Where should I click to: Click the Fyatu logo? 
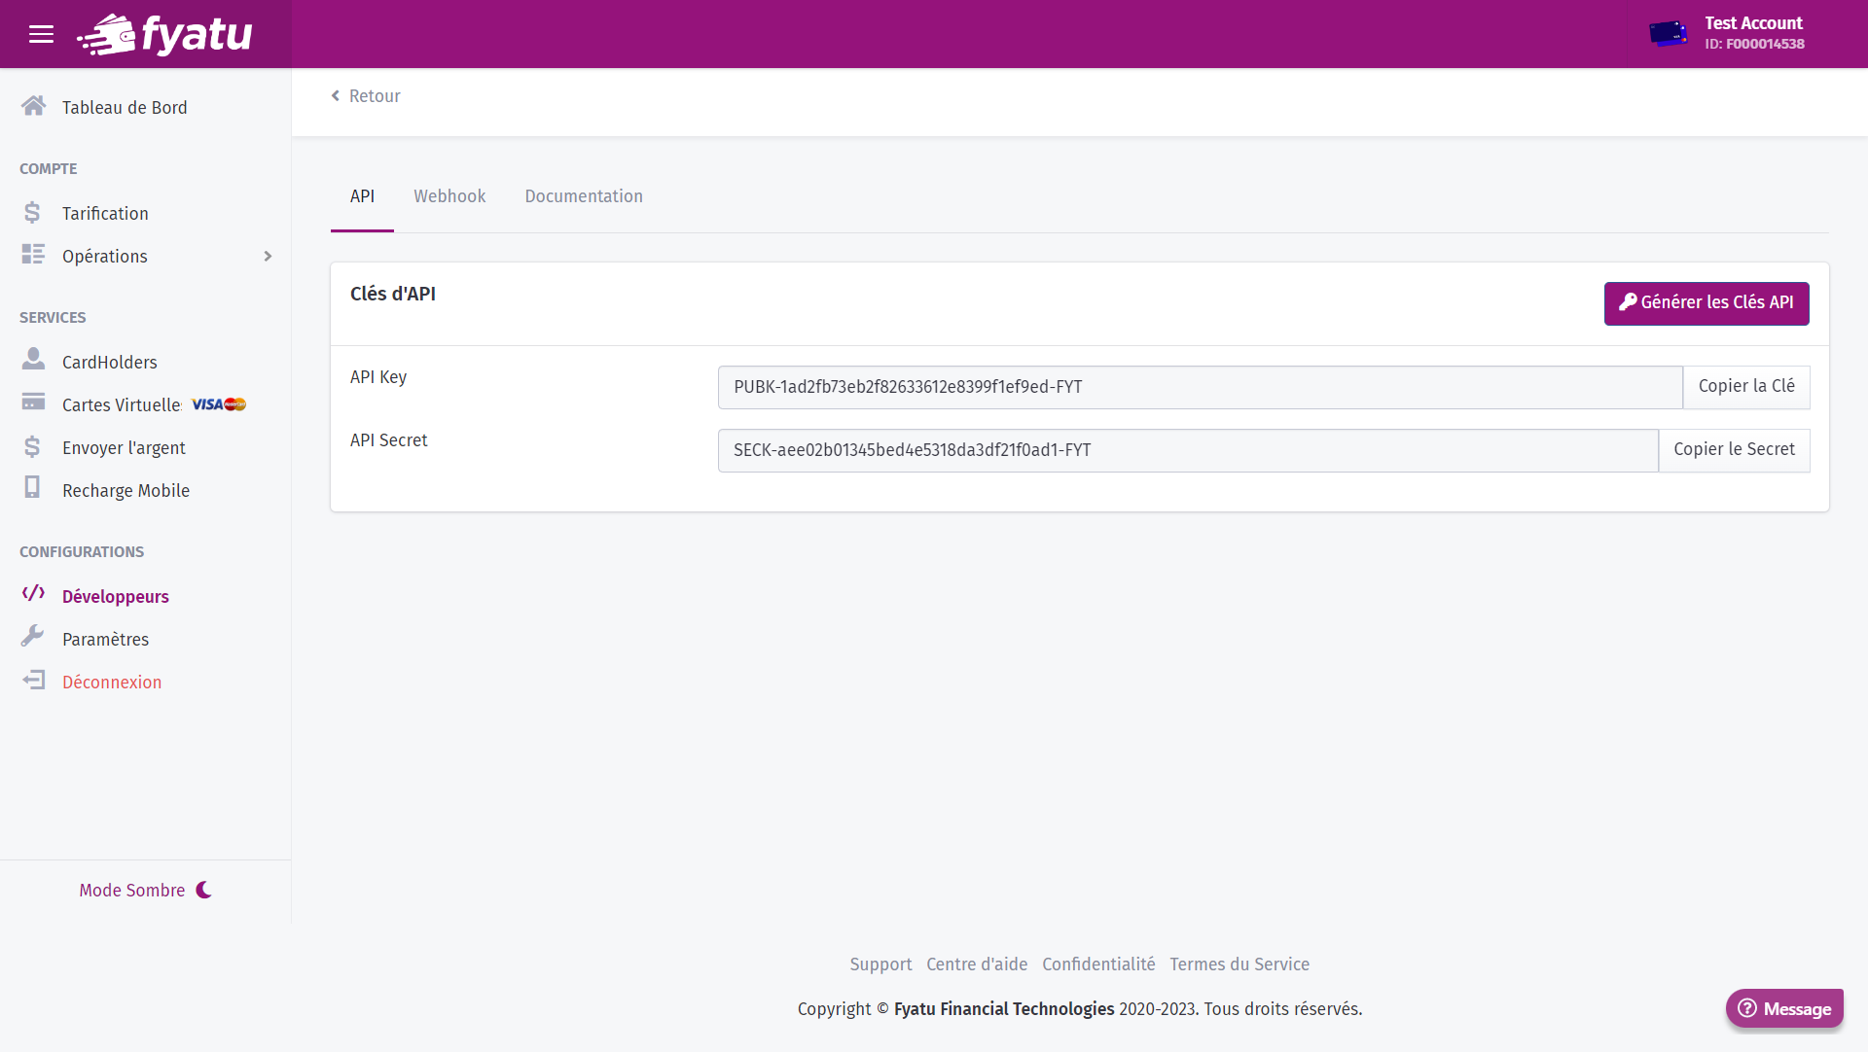tap(165, 35)
